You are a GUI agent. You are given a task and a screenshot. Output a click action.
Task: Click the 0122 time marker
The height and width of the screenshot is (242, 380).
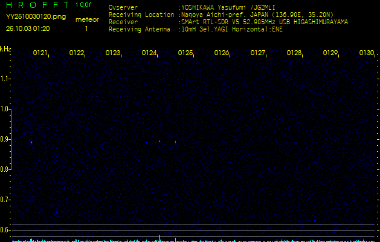(x=76, y=53)
